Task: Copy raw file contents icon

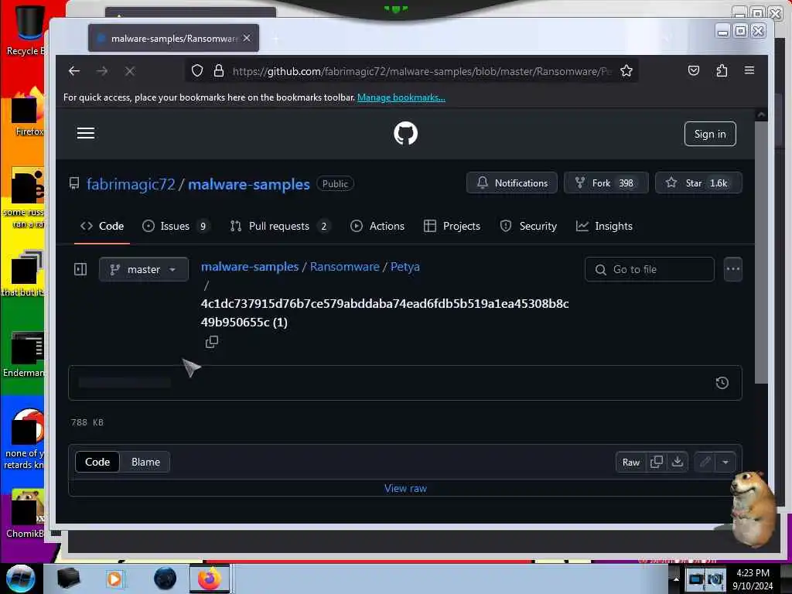Action: 657,462
